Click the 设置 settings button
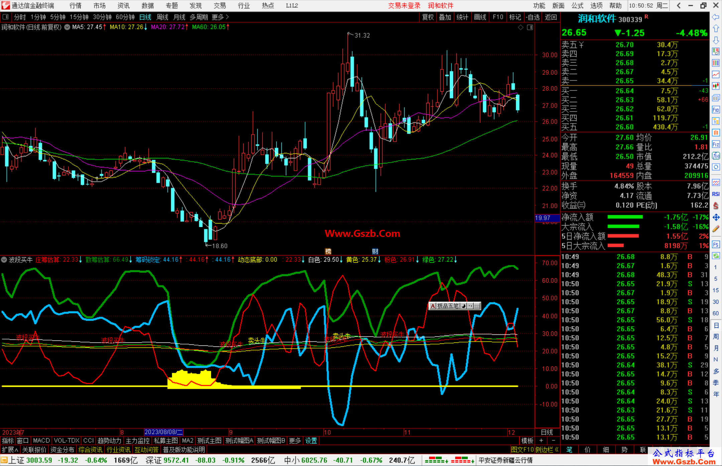 click(x=311, y=441)
